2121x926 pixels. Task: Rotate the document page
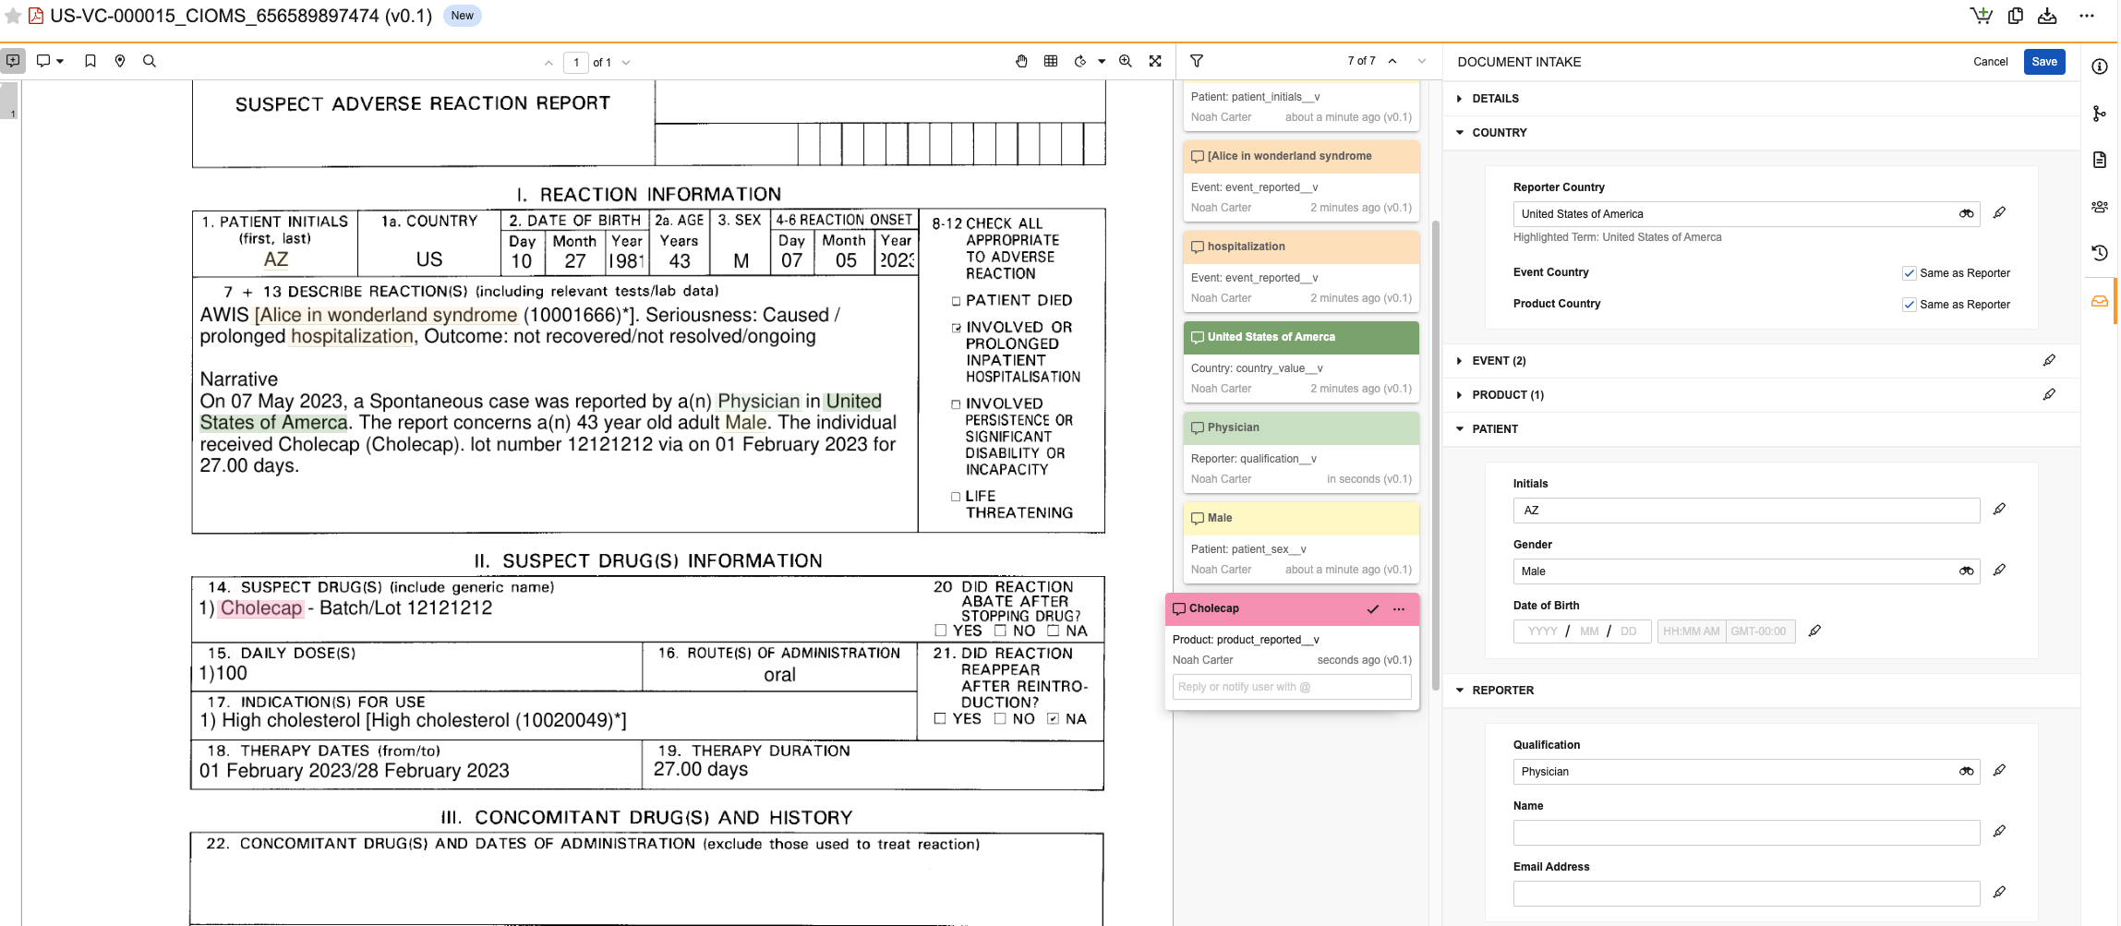pyautogui.click(x=1080, y=61)
